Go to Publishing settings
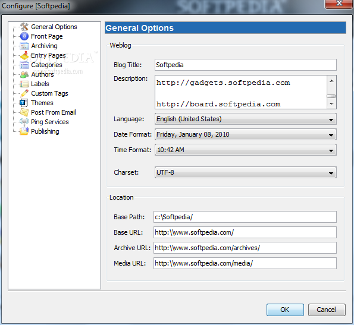354x325 pixels. [45, 131]
